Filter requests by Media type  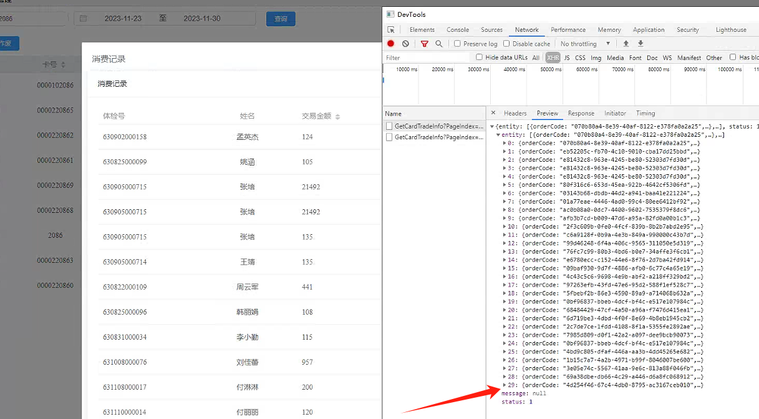616,57
